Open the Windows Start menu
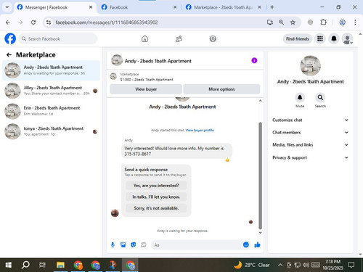Screen dimensions: 363x272 (8, 265)
